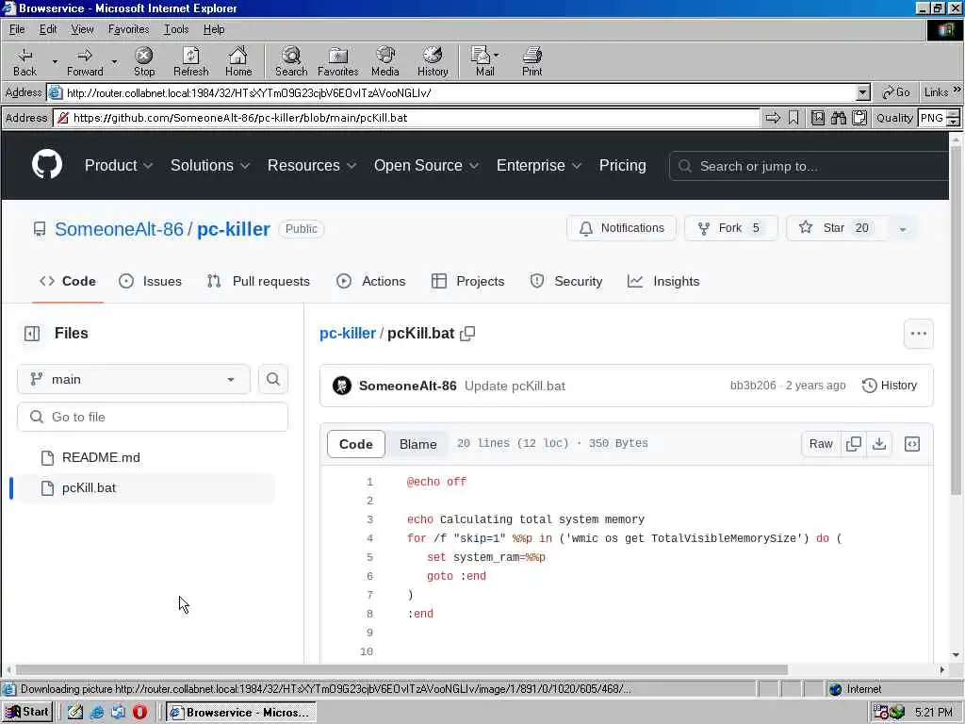
Task: Select README.md in the file tree
Action: (x=101, y=457)
